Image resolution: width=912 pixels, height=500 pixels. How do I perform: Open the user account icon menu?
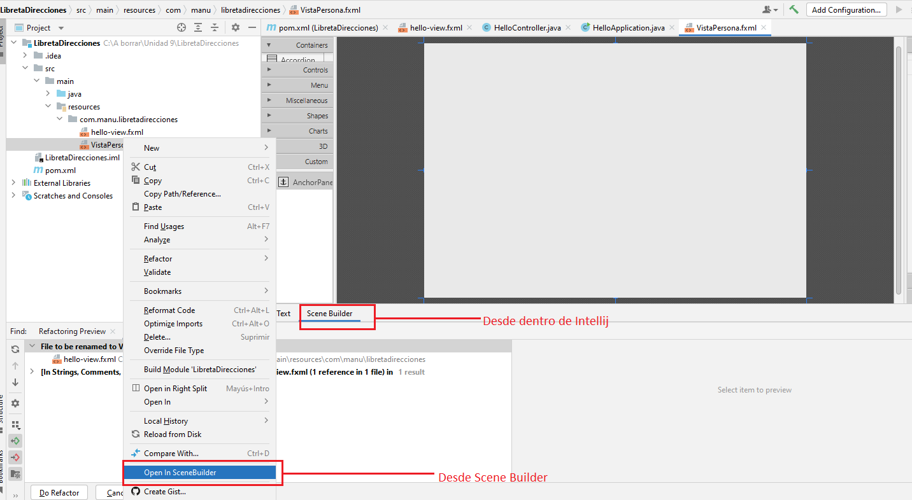(x=770, y=10)
